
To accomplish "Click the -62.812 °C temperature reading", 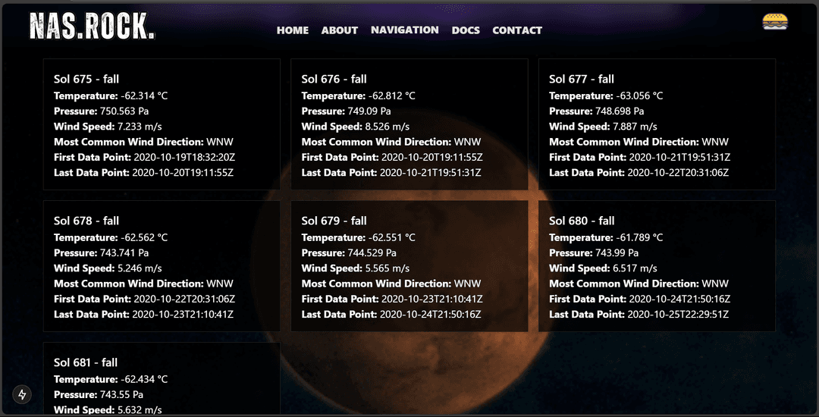I will click(x=391, y=96).
